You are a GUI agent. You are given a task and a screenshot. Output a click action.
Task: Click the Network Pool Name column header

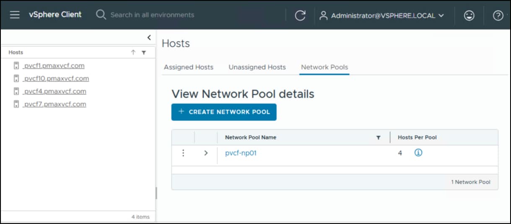(251, 137)
